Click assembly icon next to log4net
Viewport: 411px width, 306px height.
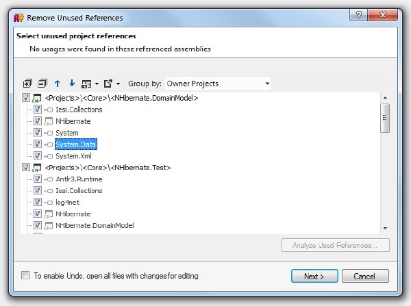pyautogui.click(x=48, y=203)
